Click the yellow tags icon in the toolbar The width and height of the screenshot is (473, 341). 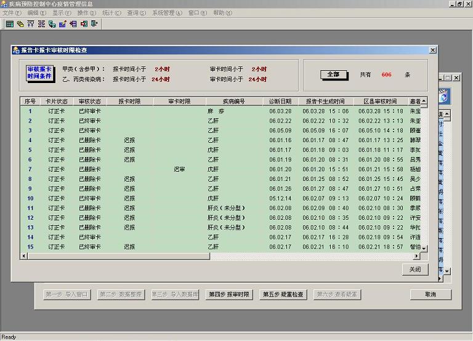coord(20,24)
